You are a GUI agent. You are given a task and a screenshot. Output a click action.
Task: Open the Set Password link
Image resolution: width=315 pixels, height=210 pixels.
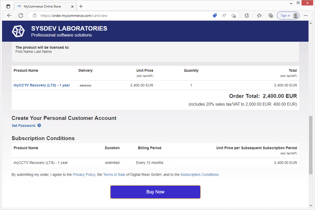[23, 126]
